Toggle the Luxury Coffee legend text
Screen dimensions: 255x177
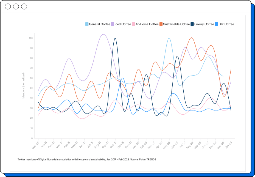coord(204,24)
